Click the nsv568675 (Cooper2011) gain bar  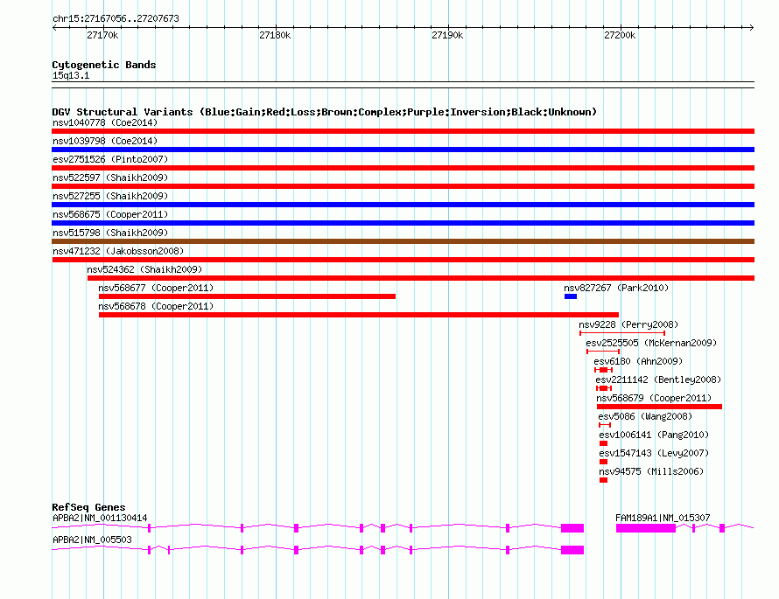tap(403, 223)
